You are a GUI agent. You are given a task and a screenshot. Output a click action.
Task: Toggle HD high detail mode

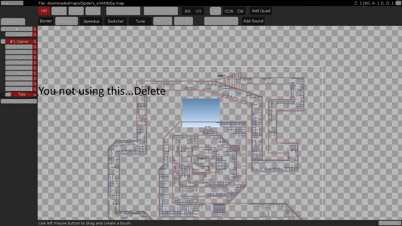[x=44, y=11]
